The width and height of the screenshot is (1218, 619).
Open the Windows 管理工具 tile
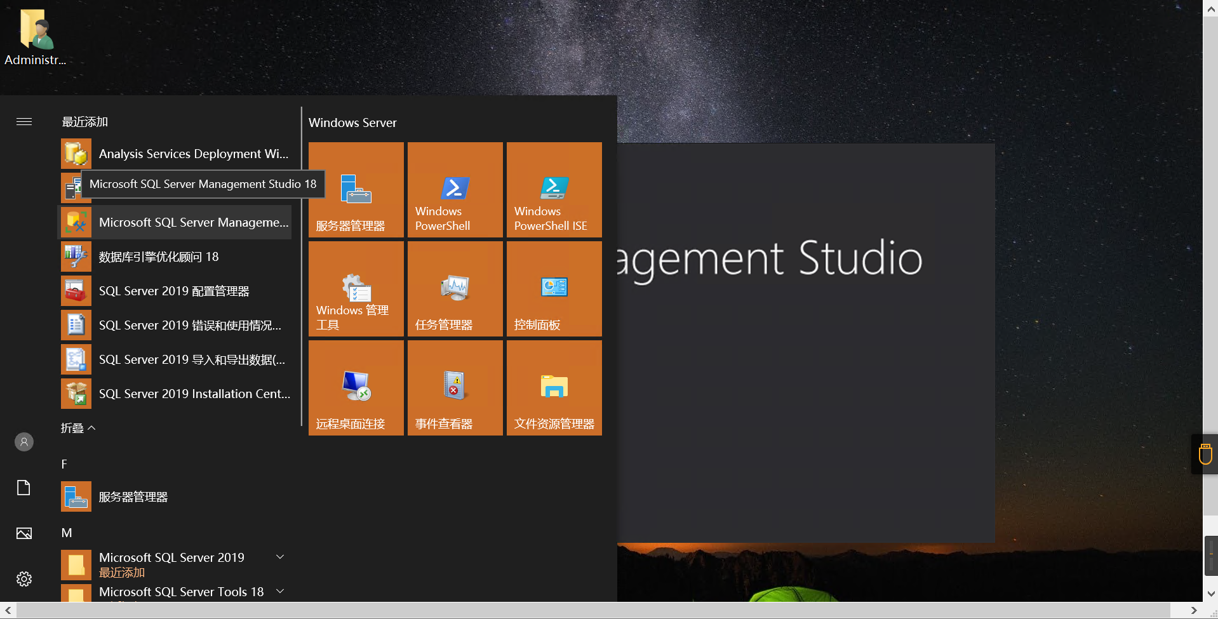(356, 289)
